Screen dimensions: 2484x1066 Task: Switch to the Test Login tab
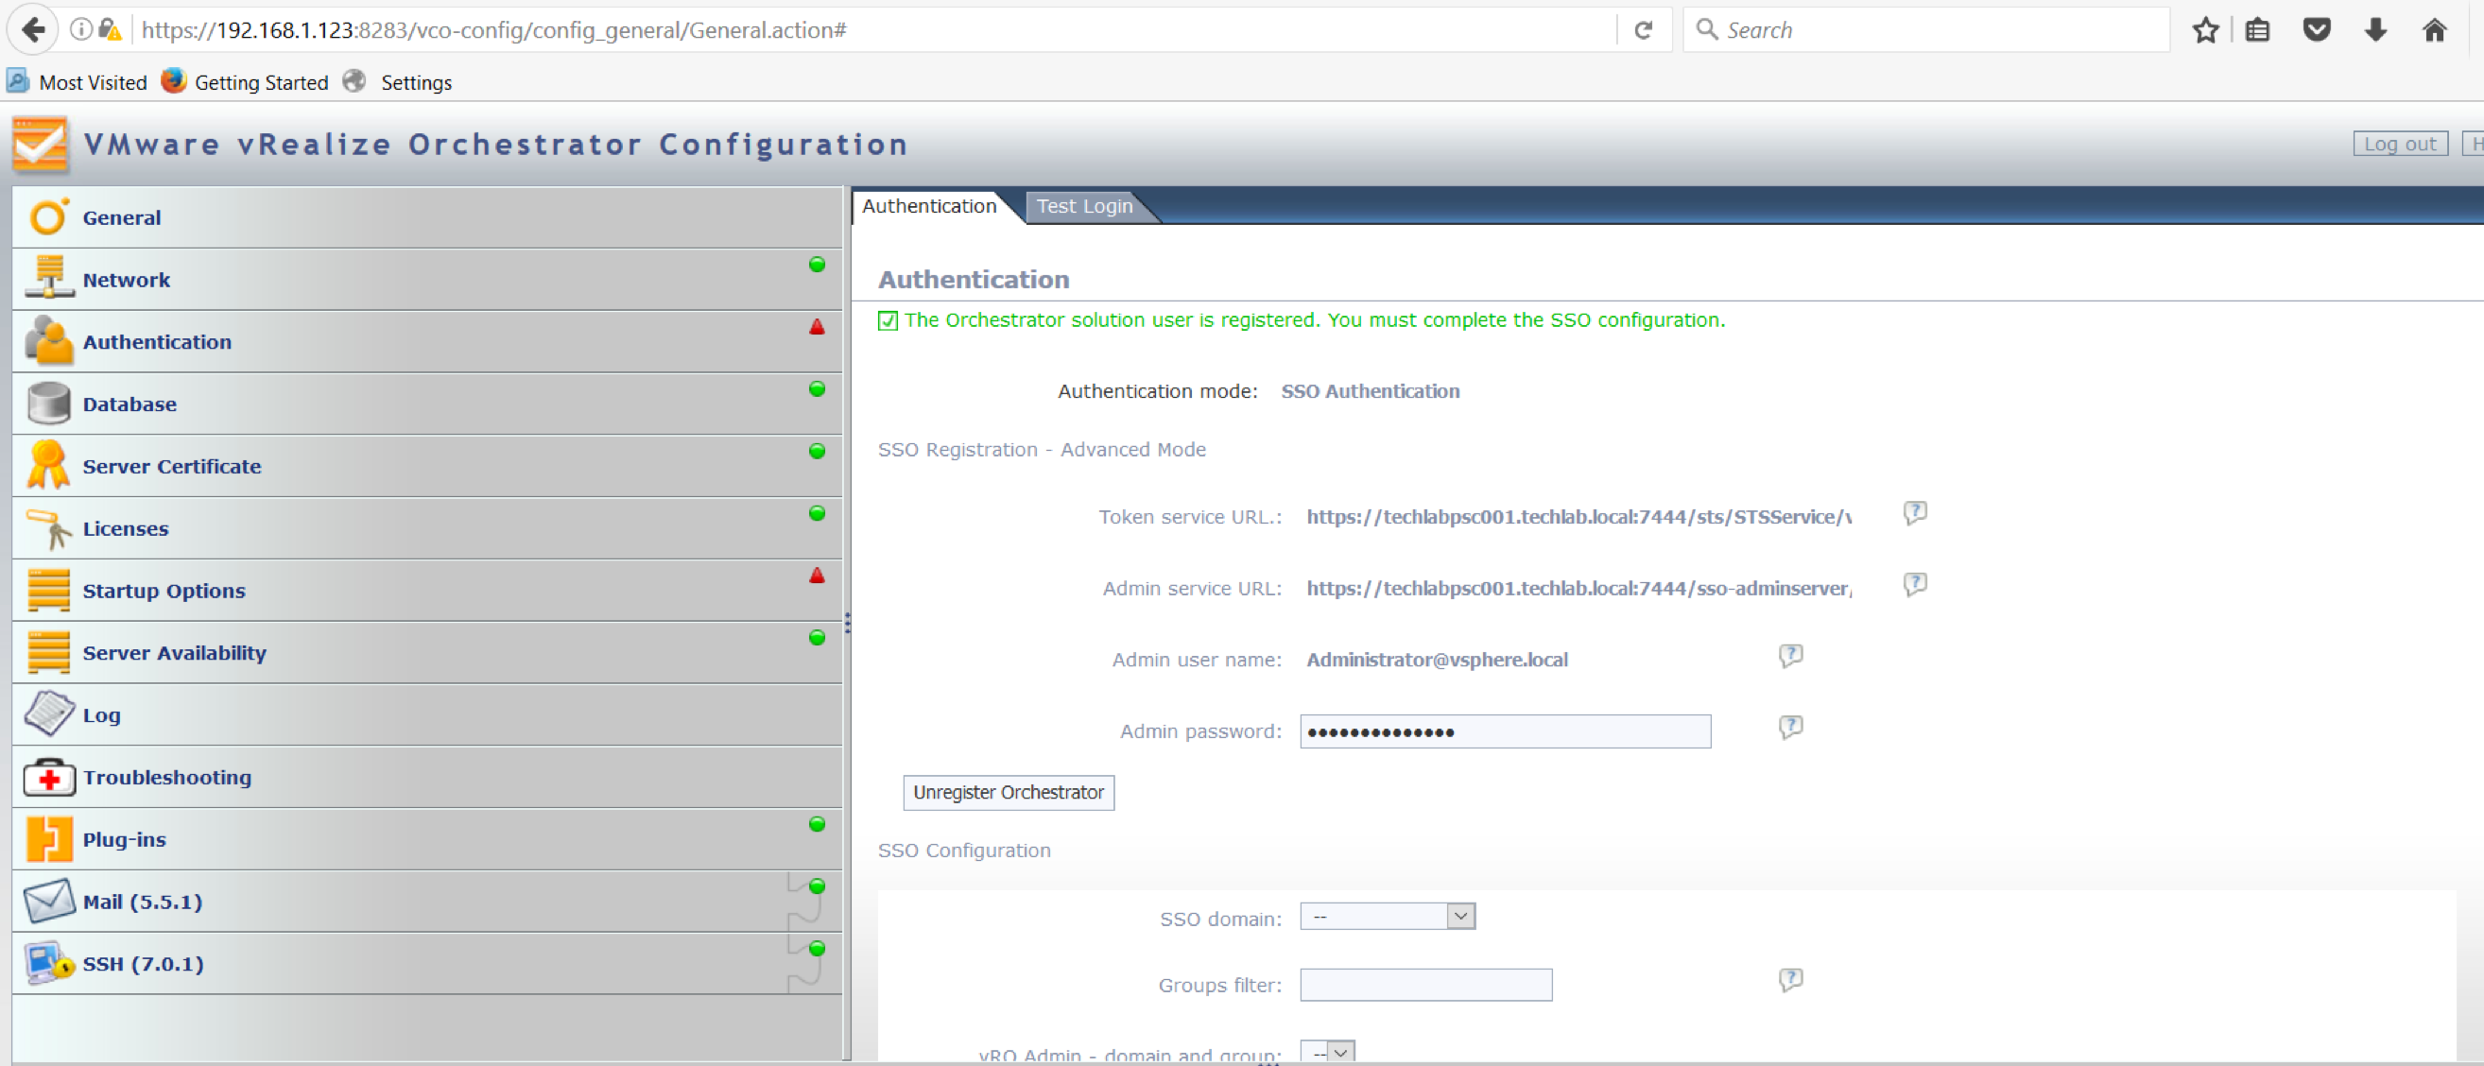(x=1084, y=205)
